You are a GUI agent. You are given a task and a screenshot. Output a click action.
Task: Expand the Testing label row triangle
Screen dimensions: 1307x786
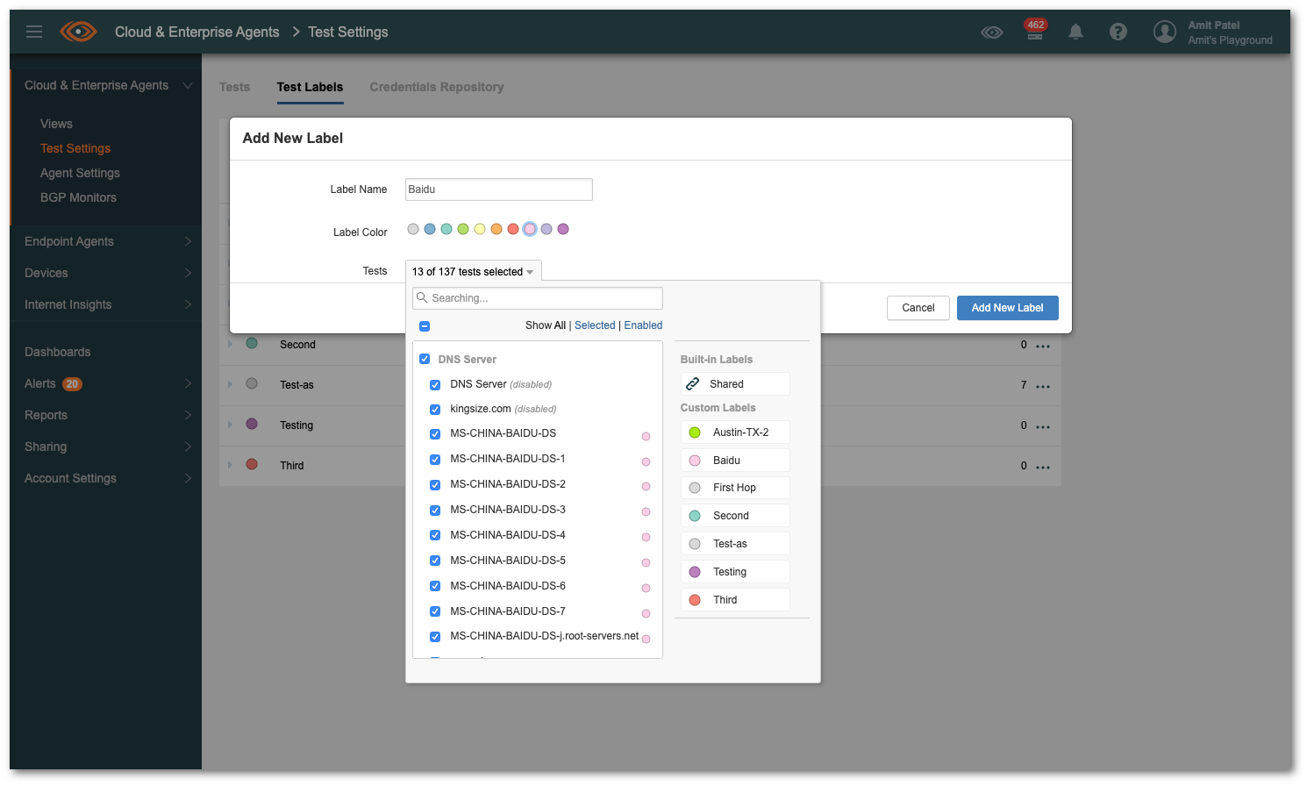[230, 425]
